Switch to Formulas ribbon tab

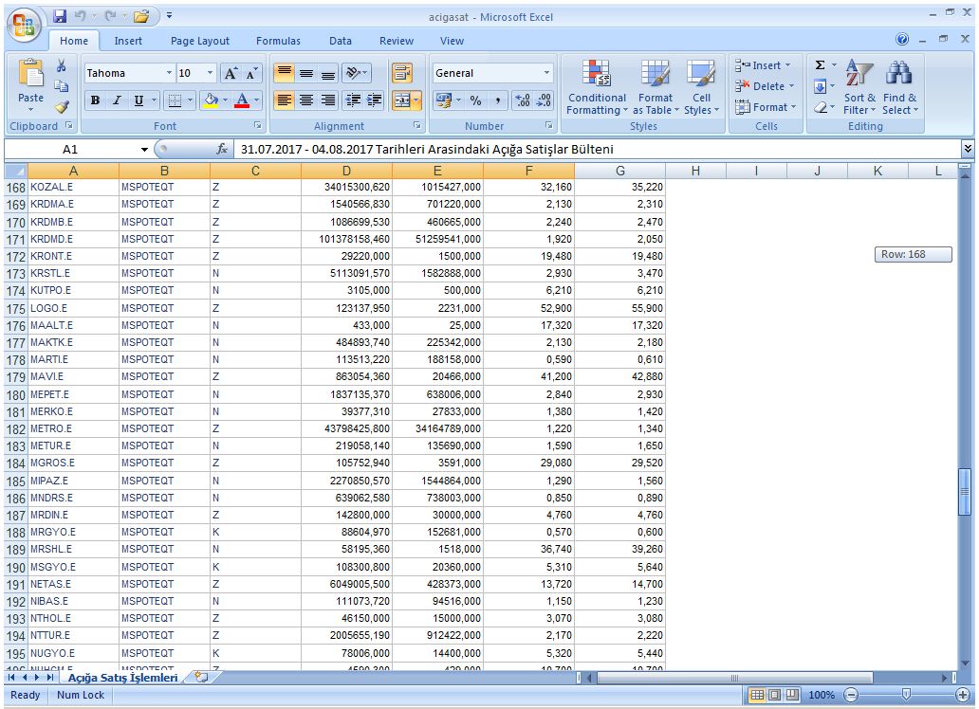(x=278, y=41)
